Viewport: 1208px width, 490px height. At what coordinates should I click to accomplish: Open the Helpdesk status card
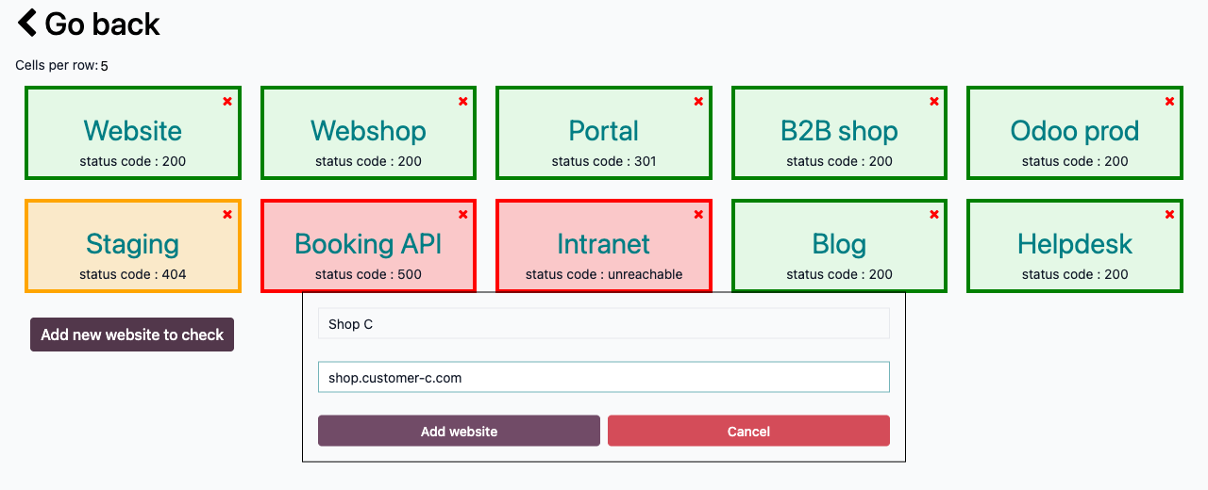pyautogui.click(x=1075, y=246)
